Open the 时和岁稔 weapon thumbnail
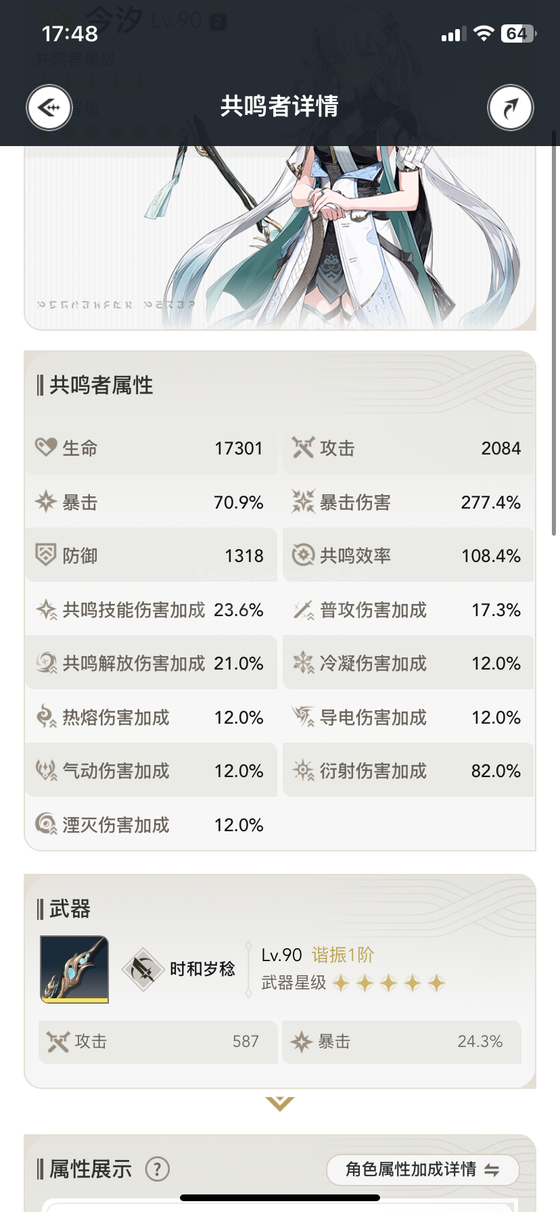The width and height of the screenshot is (560, 1212). [74, 969]
